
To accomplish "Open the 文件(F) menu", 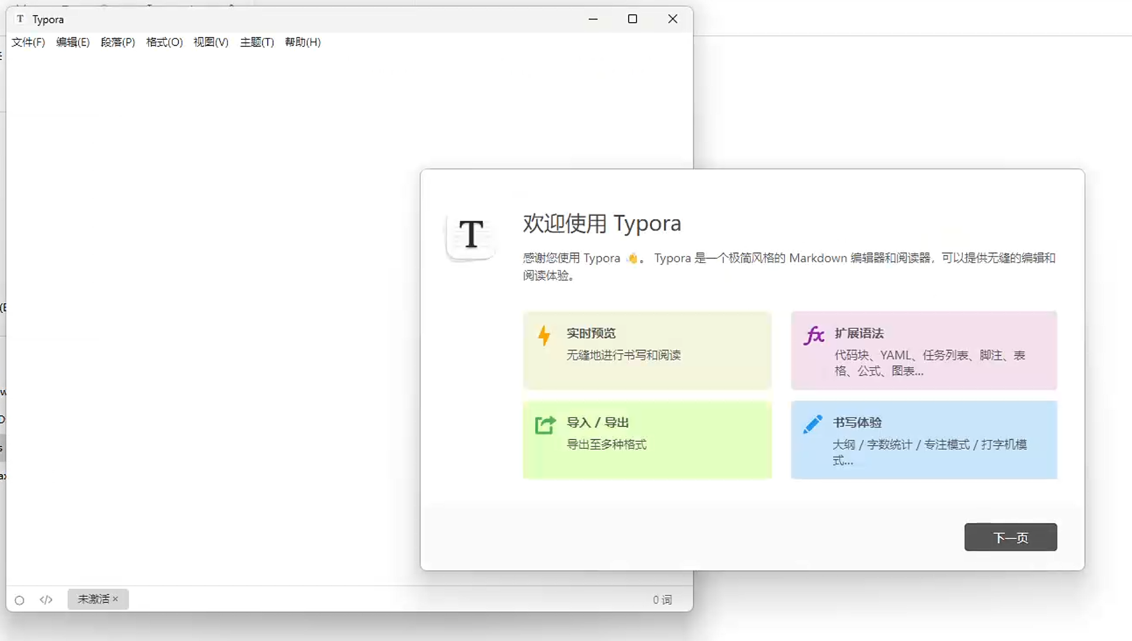I will 28,43.
